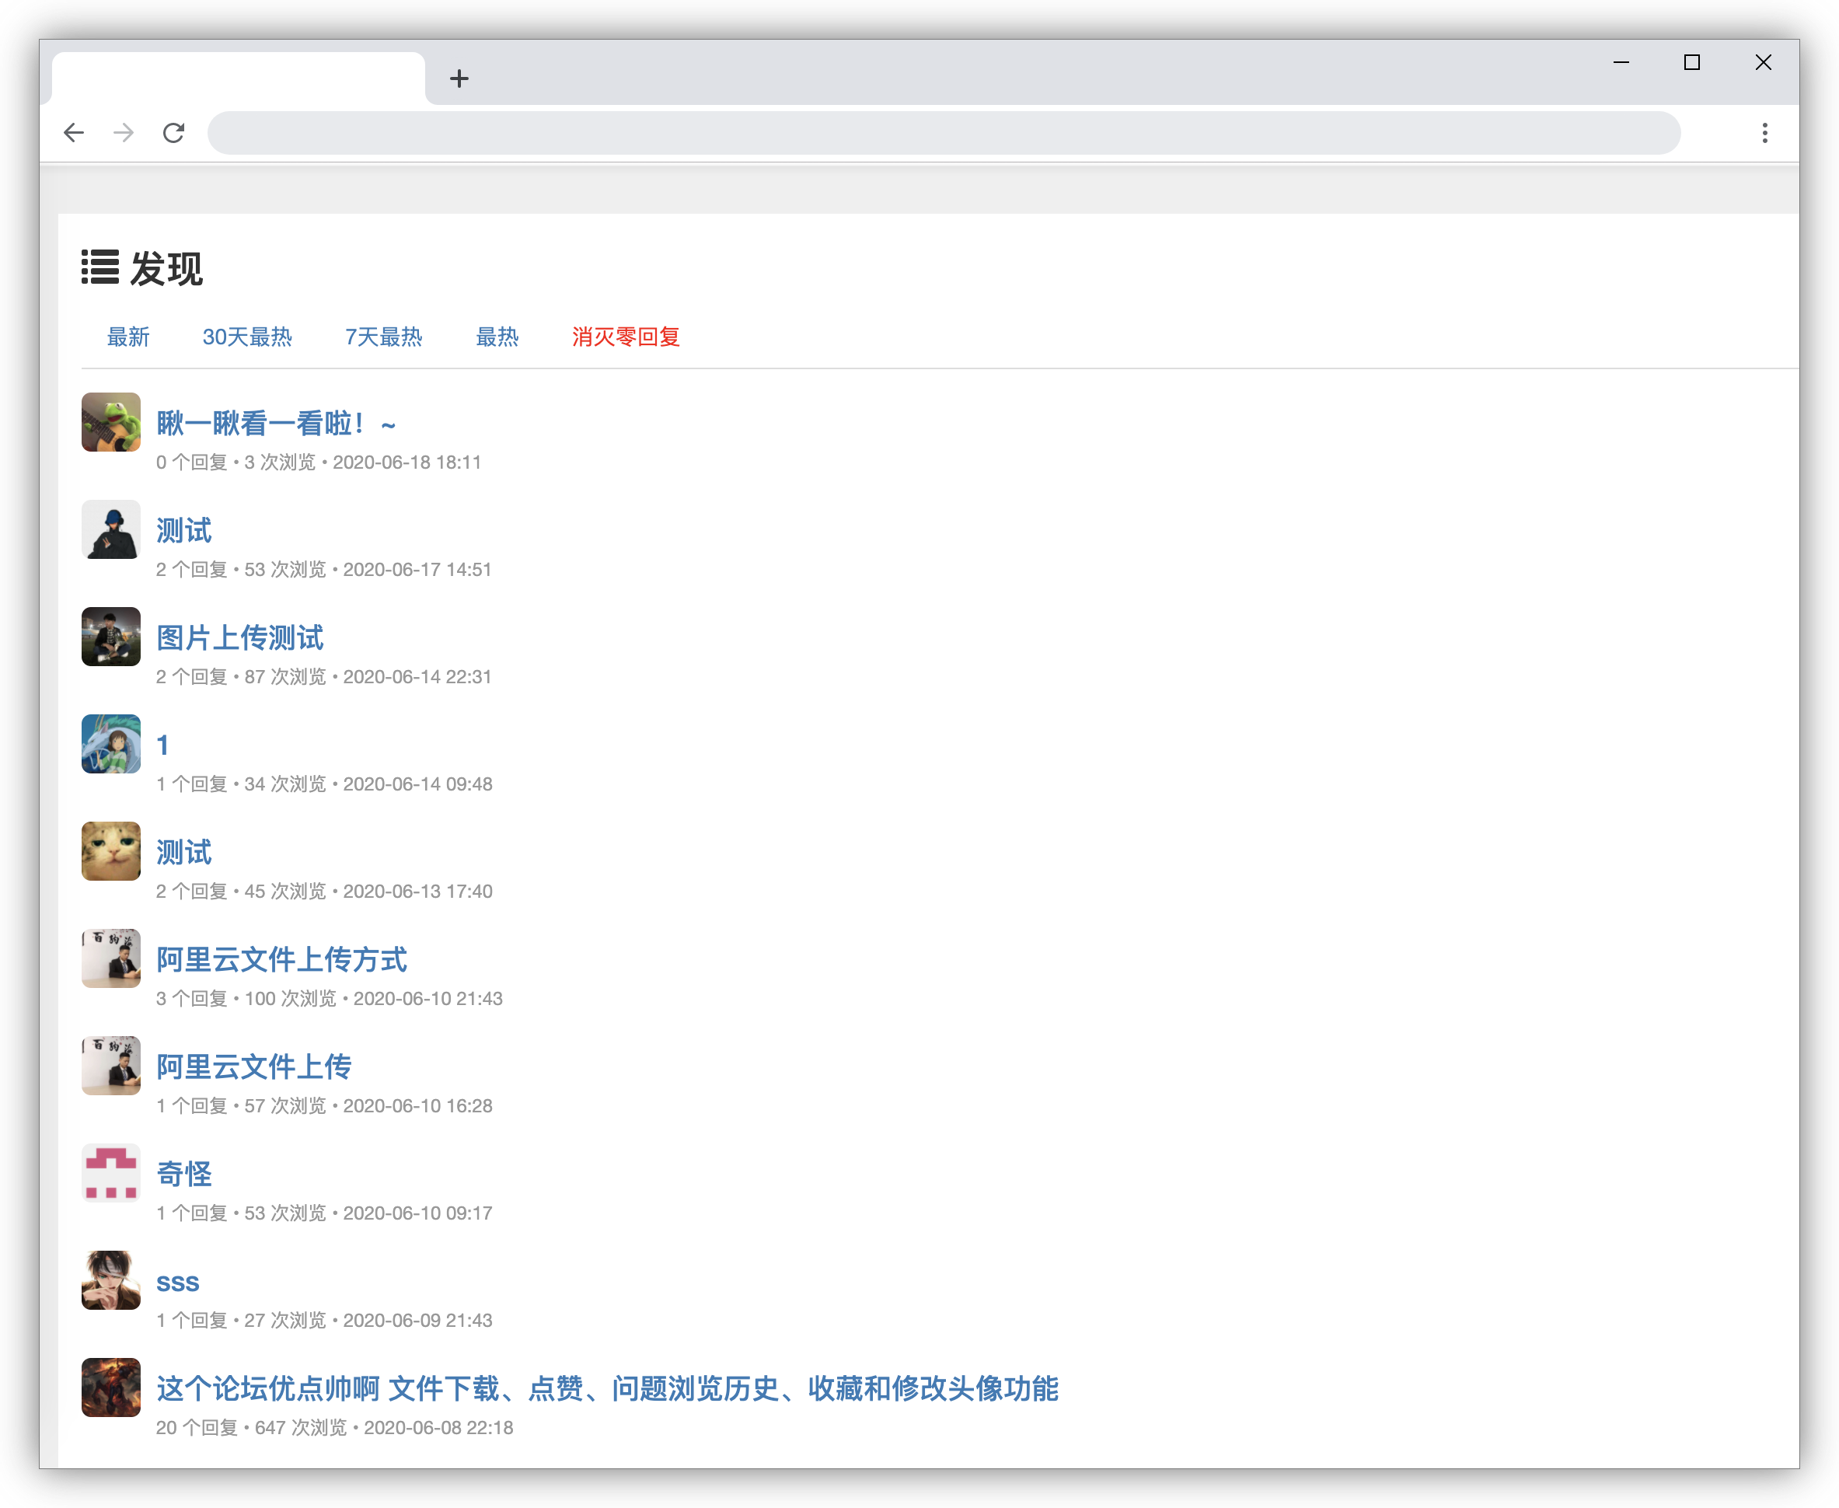Viewport: 1839px width, 1508px height.
Task: Click the page reload icon
Action: pos(174,133)
